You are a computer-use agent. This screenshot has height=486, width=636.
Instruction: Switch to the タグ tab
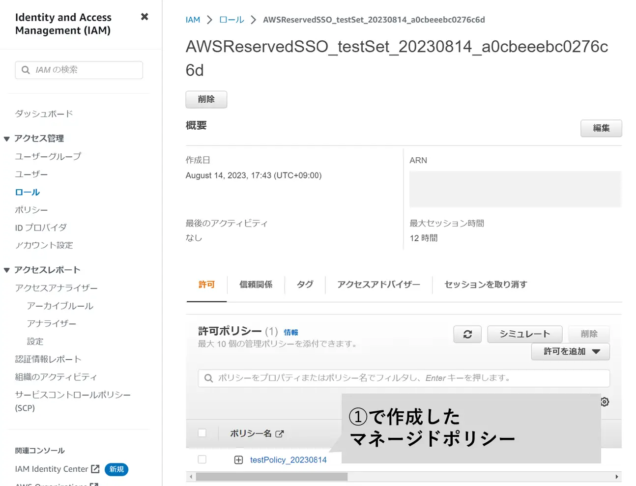(305, 285)
